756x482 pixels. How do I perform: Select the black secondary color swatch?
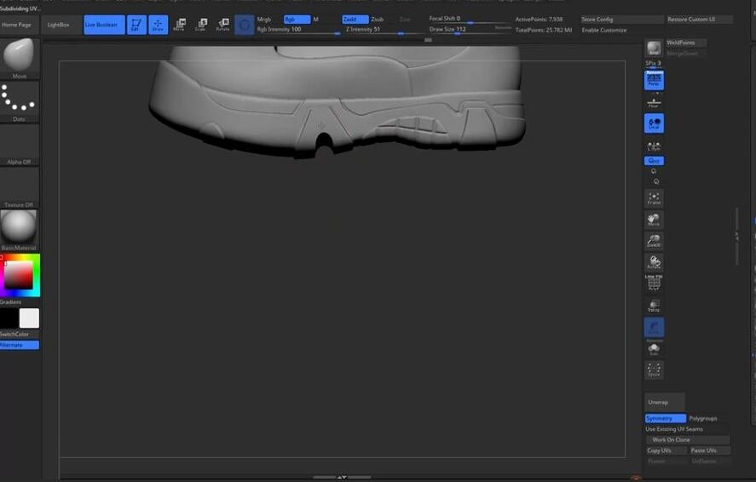[9, 318]
